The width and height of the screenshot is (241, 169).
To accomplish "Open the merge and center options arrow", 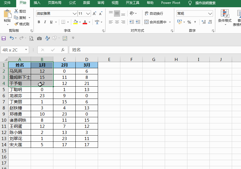I will pyautogui.click(x=170, y=22).
